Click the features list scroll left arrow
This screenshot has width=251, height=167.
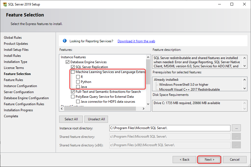click(62, 108)
